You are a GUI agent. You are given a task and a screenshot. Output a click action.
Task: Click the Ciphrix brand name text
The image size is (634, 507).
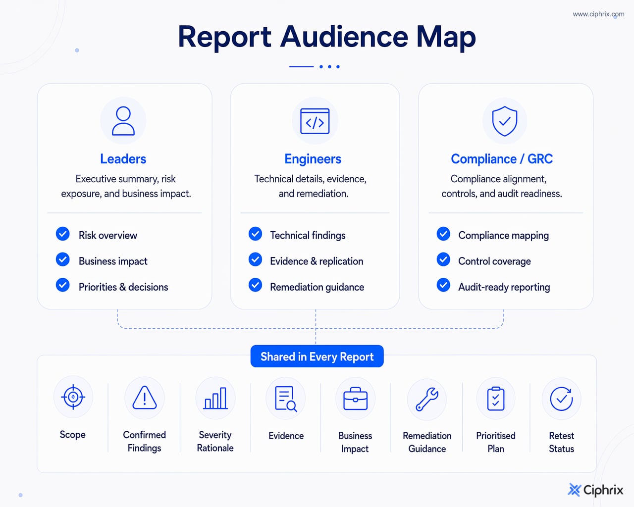tap(603, 490)
